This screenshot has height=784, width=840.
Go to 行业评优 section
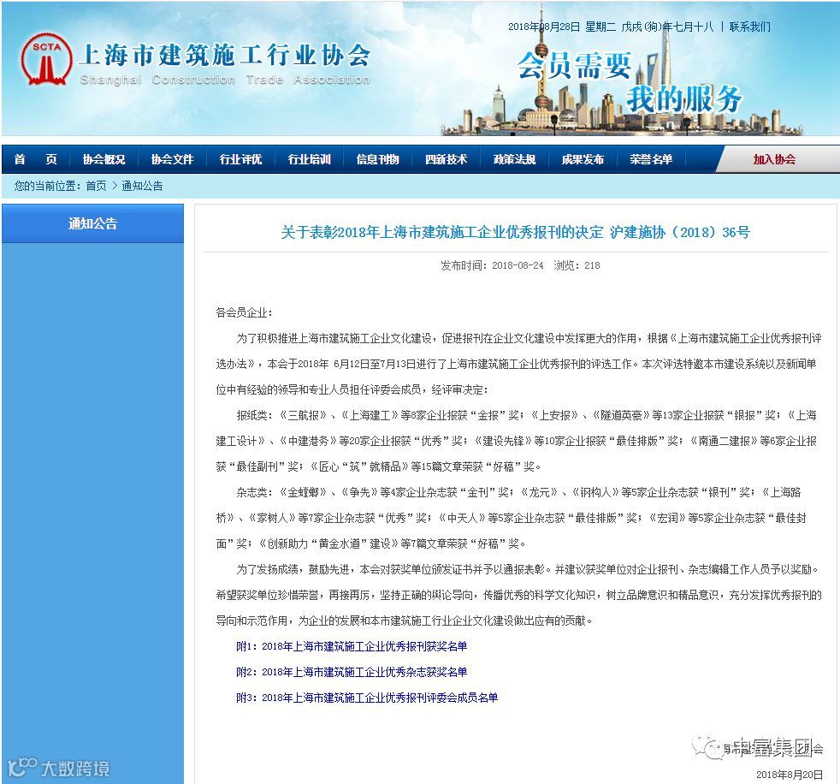pyautogui.click(x=240, y=159)
